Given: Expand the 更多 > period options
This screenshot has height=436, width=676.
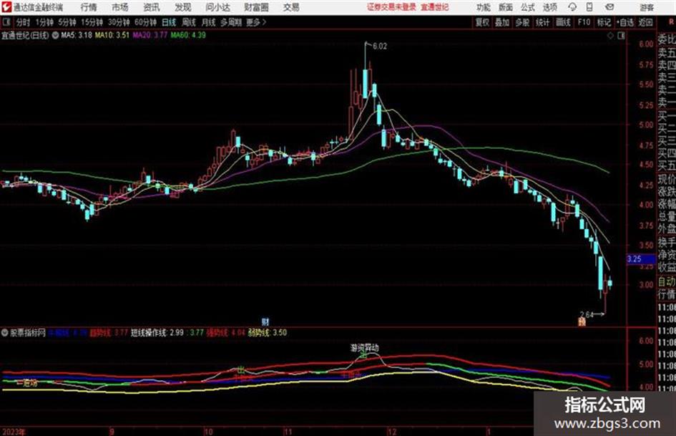Looking at the screenshot, I should pos(256,22).
